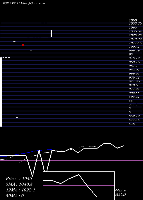The height and width of the screenshot is (200, 143).
Task: Click the 'BSE 989891 MunafaSutra.com' chart title
Action: [x=24, y=3]
